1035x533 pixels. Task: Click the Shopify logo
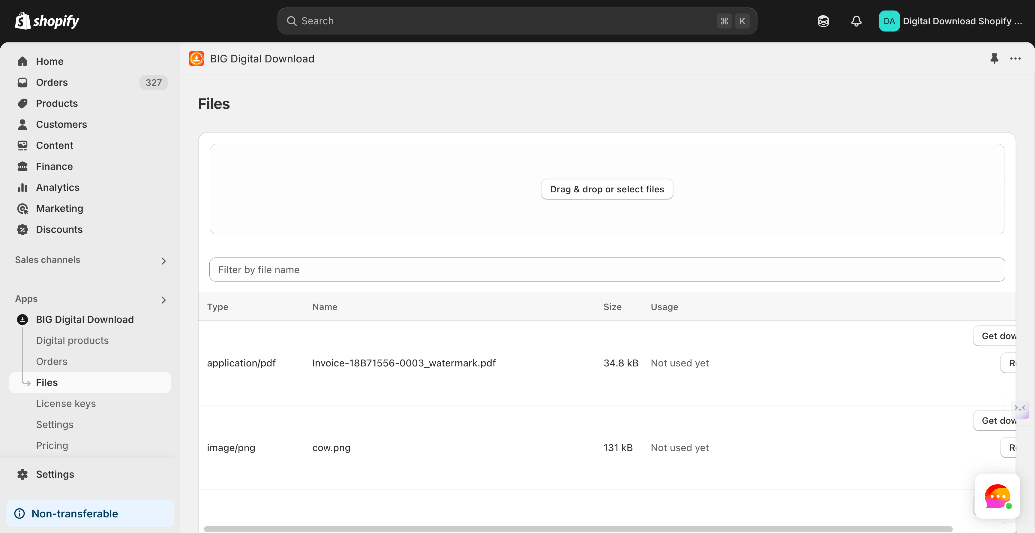(47, 21)
